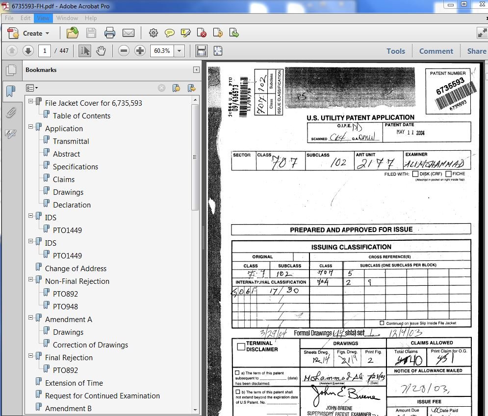Open the Share pane
The width and height of the screenshot is (488, 416).
477,51
